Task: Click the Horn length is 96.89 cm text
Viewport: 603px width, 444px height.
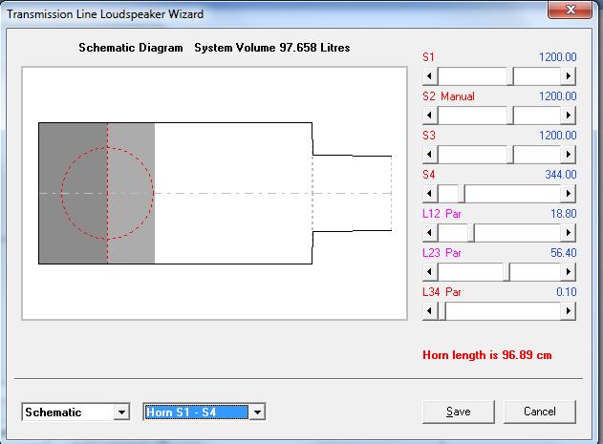Action: click(x=487, y=355)
